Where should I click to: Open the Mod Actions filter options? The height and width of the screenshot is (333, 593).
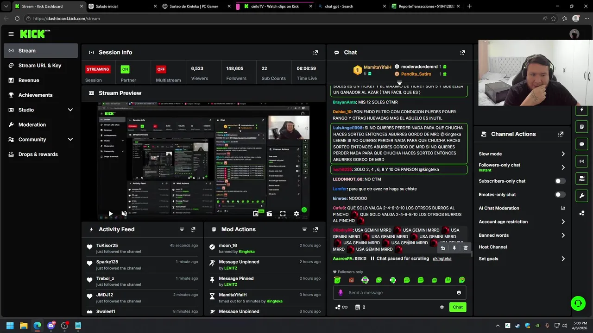[x=304, y=229]
